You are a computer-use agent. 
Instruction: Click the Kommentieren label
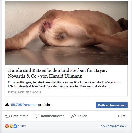point(53,116)
